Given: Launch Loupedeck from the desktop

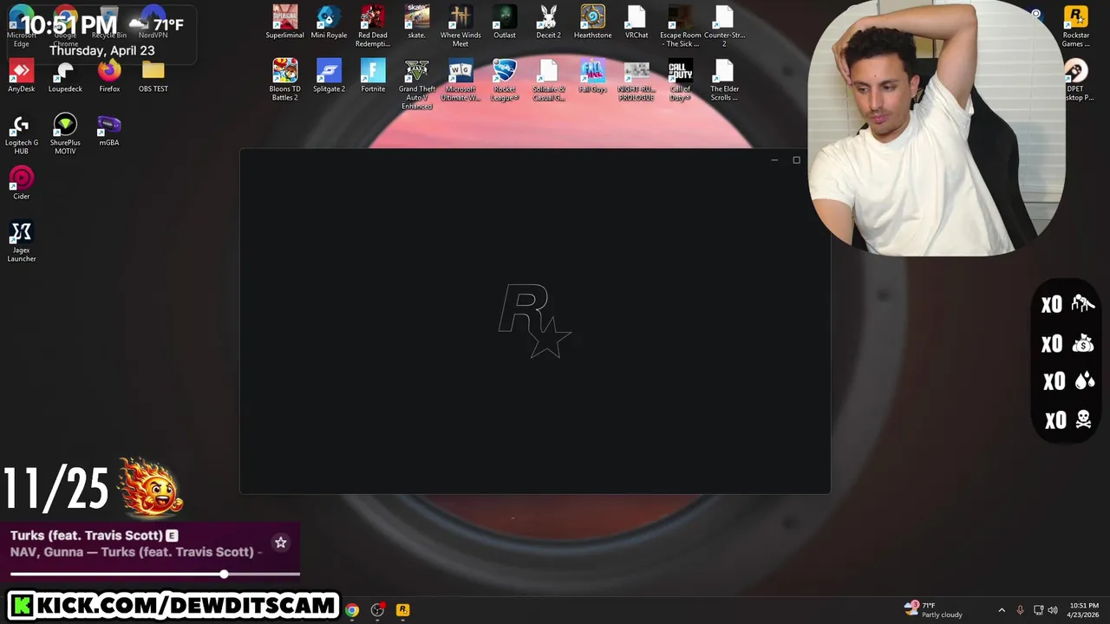Looking at the screenshot, I should pos(65,76).
